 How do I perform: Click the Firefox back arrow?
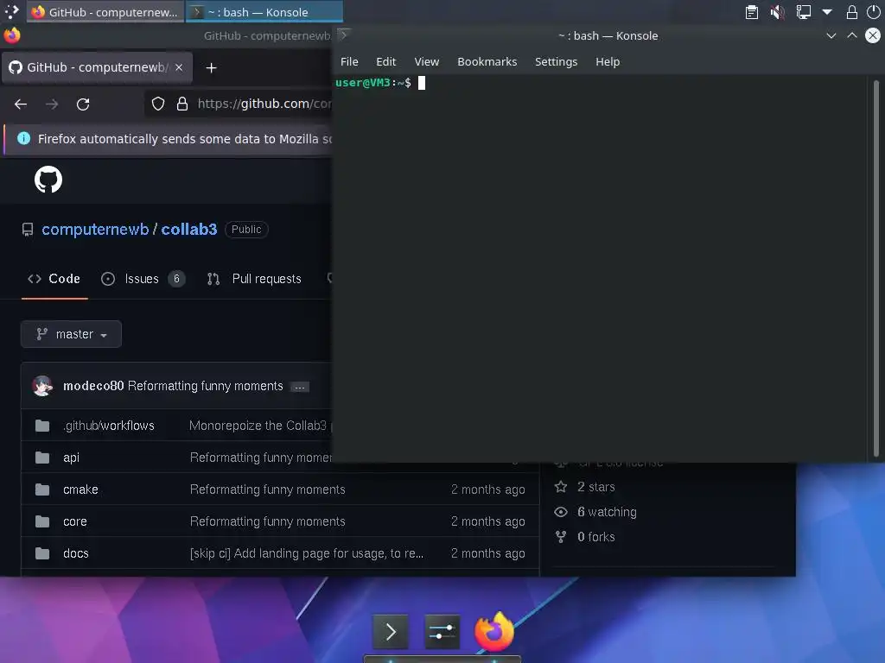pyautogui.click(x=21, y=104)
